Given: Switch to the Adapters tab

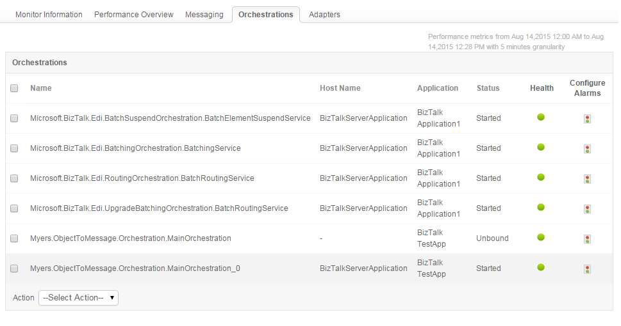Looking at the screenshot, I should (324, 14).
